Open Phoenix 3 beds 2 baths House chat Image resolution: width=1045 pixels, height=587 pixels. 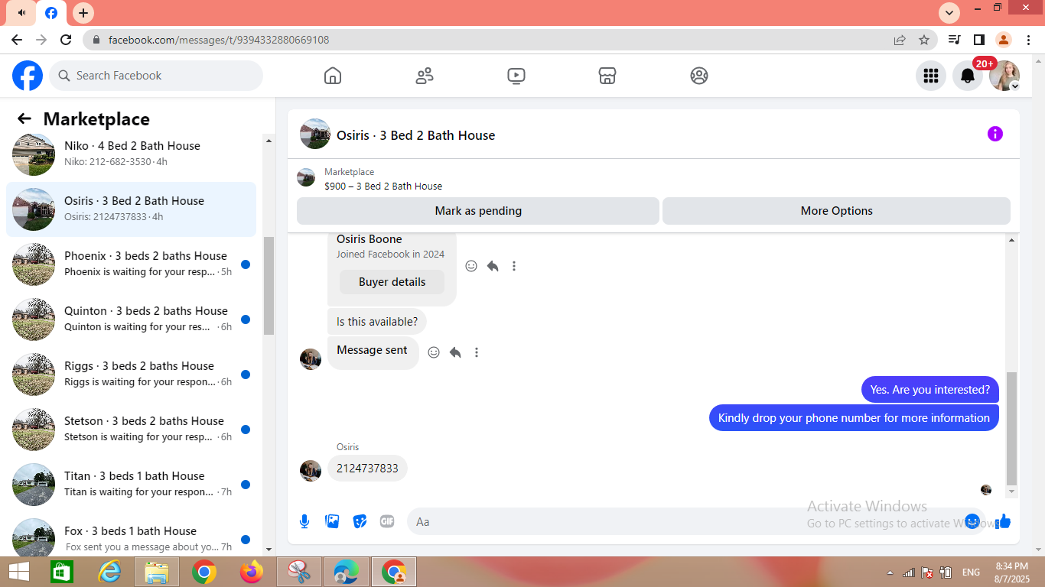coord(131,264)
